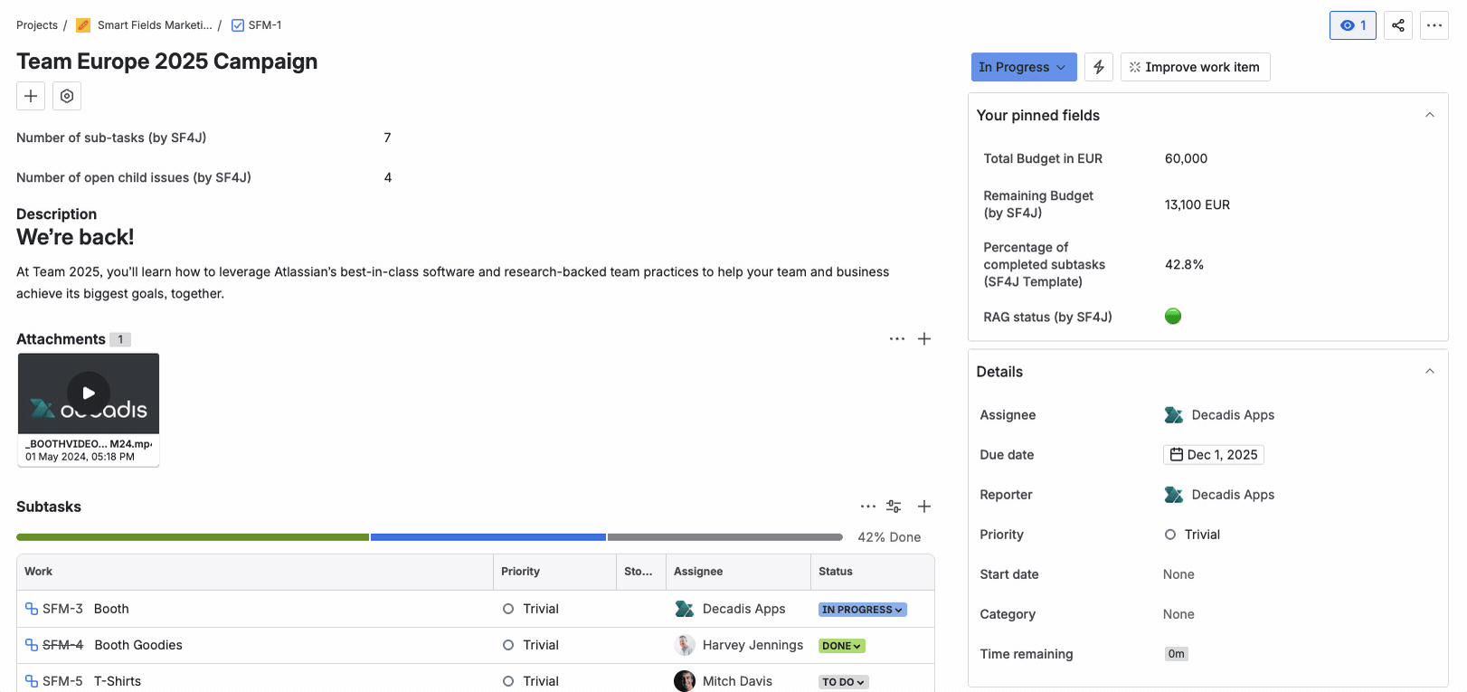Add an attachment with the plus icon
This screenshot has width=1467, height=692.
pyautogui.click(x=924, y=339)
